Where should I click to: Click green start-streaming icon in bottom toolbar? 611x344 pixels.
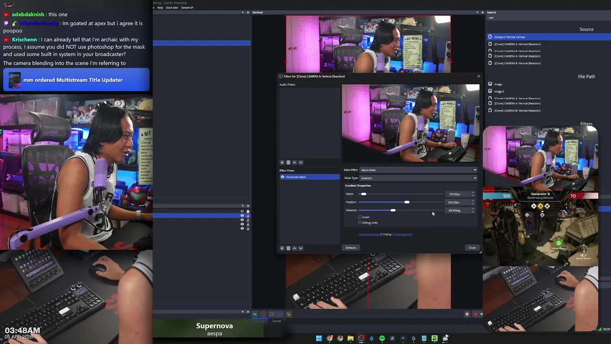point(255,314)
